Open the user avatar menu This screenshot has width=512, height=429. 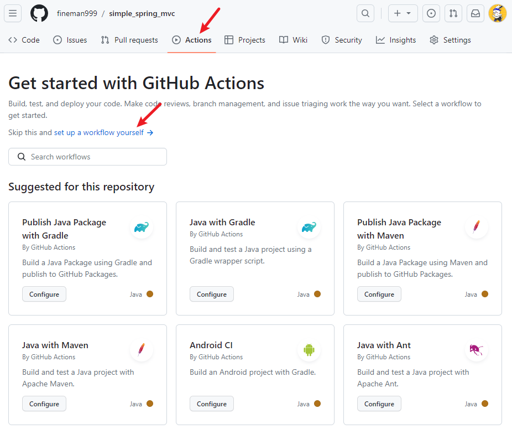[x=497, y=13]
